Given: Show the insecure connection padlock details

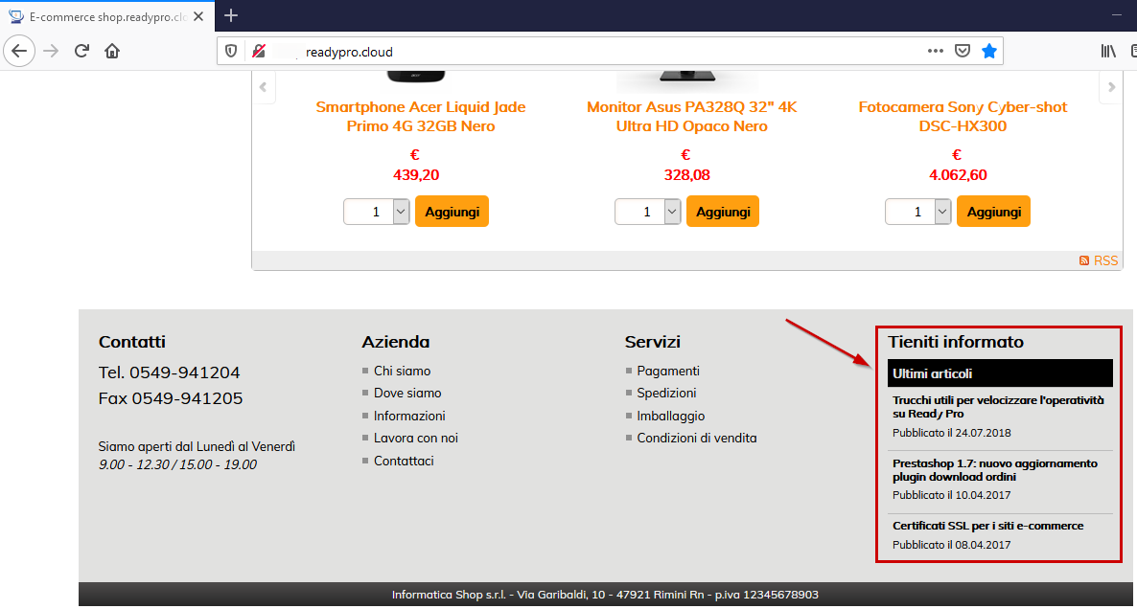Looking at the screenshot, I should (258, 52).
